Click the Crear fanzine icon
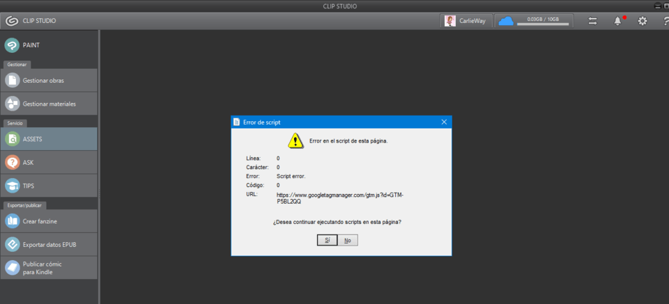The width and height of the screenshot is (669, 304). click(13, 221)
